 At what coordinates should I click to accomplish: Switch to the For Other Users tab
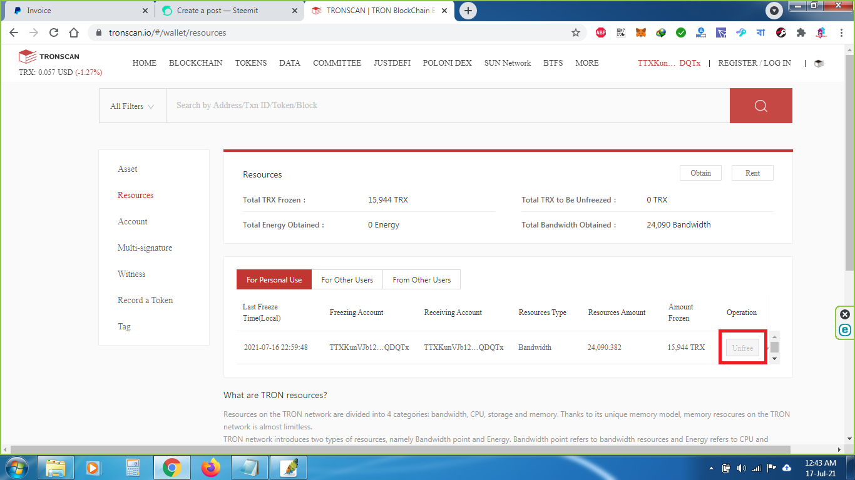coord(347,279)
